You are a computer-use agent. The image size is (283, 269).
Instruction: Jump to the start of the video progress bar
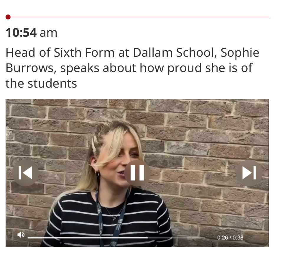click(28, 238)
